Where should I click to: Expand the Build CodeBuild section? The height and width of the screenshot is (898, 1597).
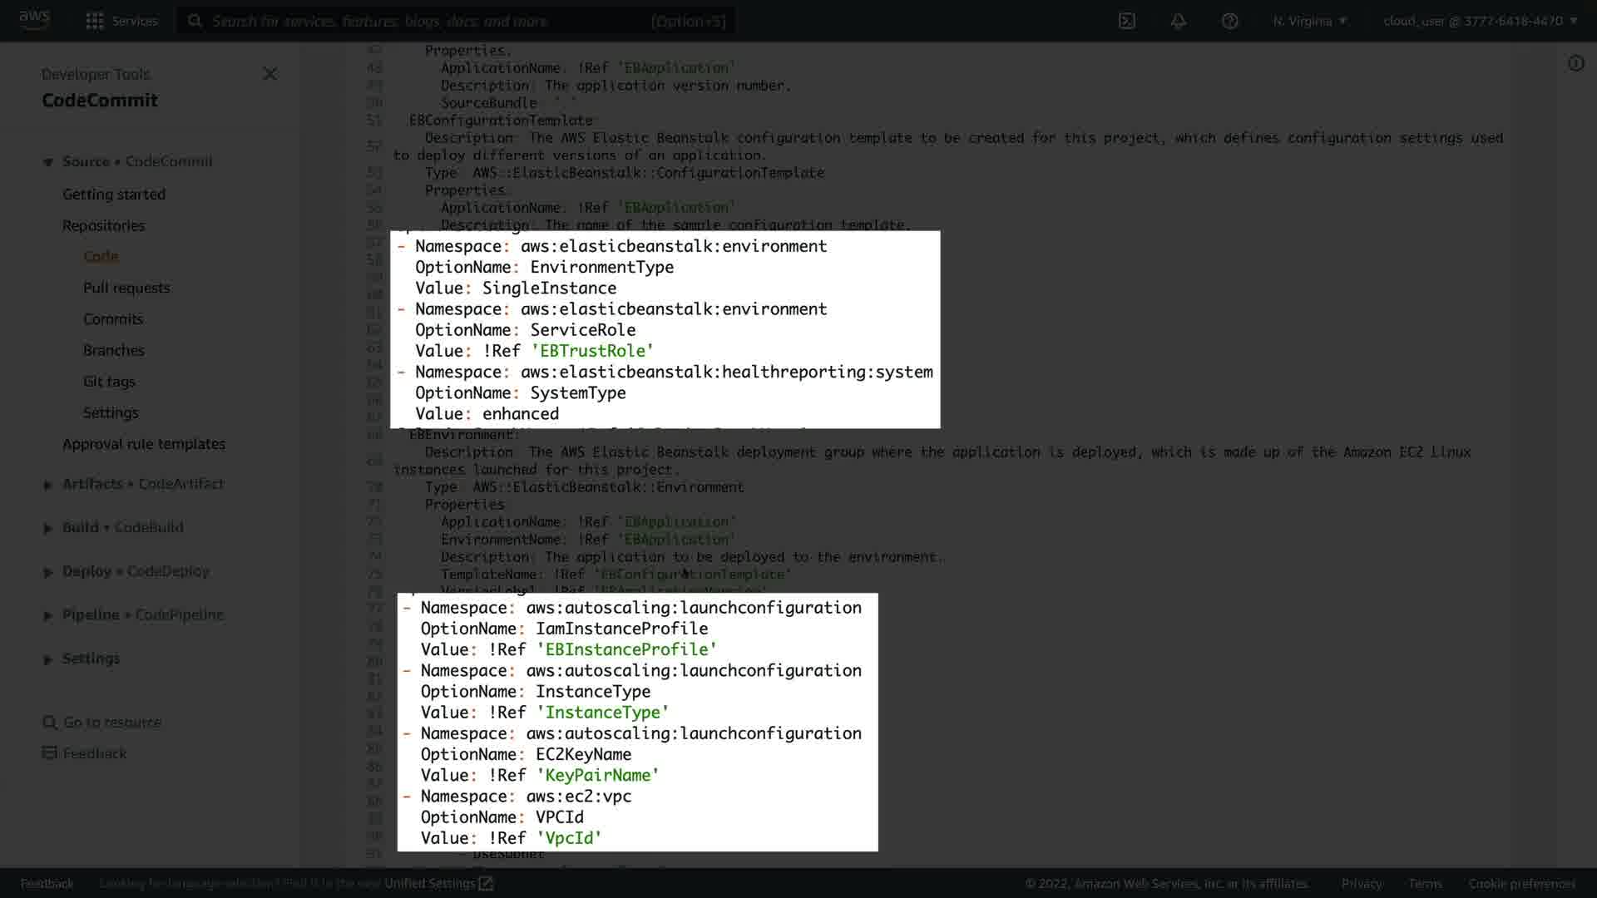tap(48, 528)
